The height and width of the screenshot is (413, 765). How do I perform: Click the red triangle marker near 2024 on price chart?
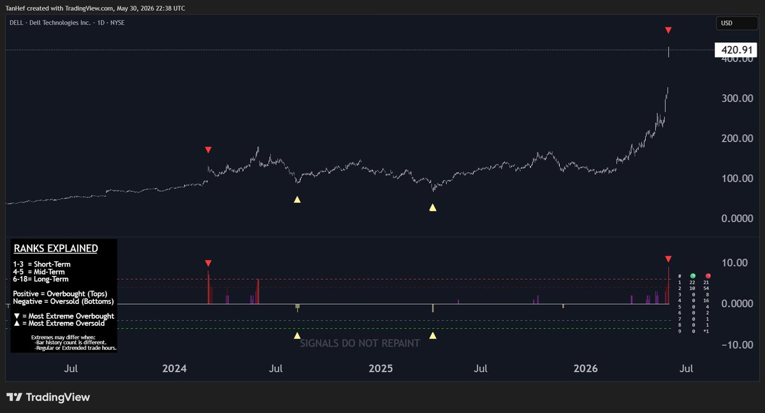click(x=208, y=150)
